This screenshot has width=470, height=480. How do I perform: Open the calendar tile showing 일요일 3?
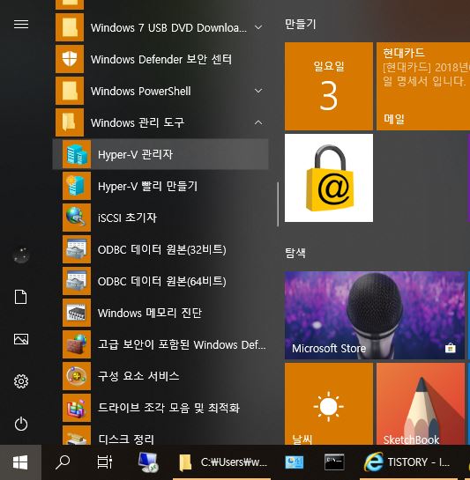click(x=329, y=86)
